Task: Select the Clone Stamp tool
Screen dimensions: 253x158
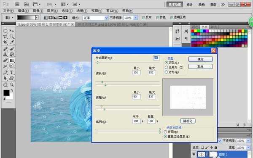Action: 5,55
